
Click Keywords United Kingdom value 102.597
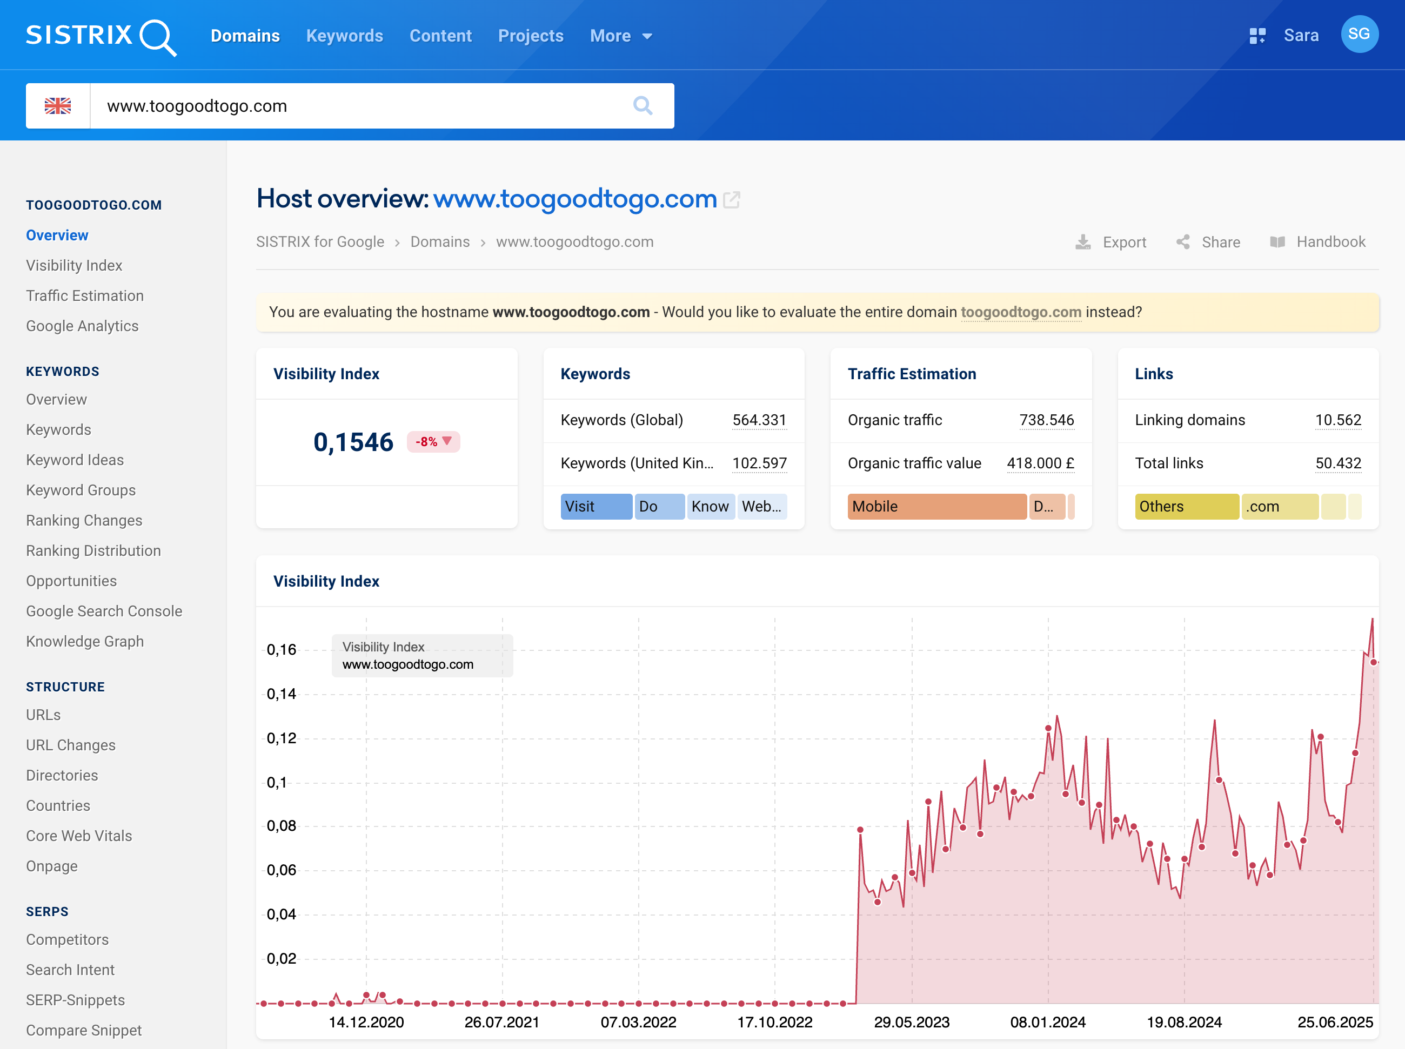(x=759, y=463)
